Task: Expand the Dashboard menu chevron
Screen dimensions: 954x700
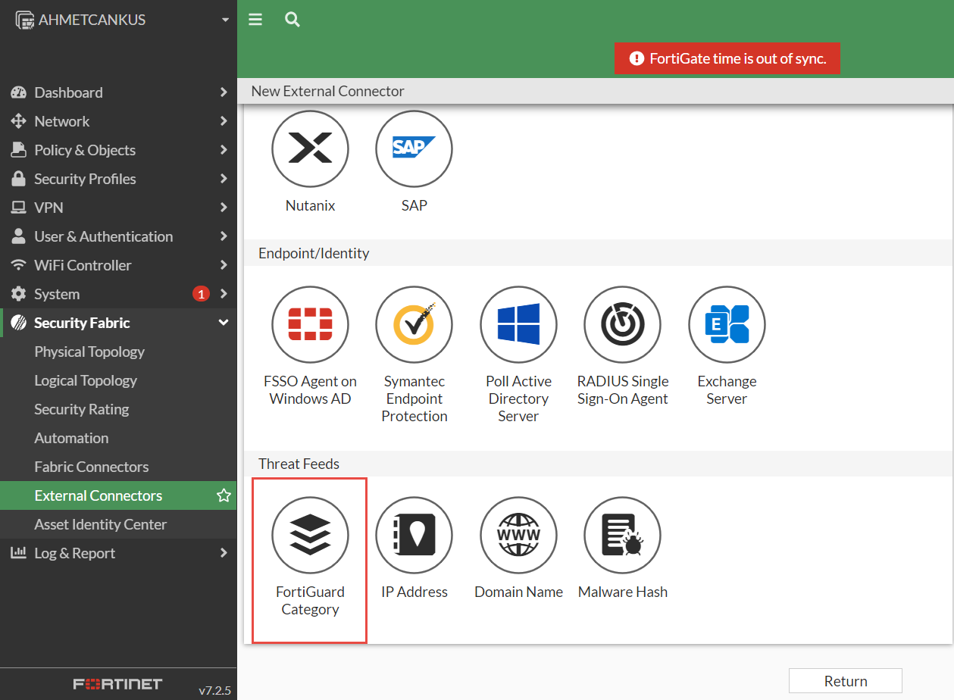Action: (x=224, y=92)
